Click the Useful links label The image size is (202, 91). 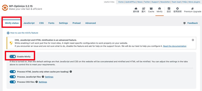pyautogui.click(x=109, y=2)
